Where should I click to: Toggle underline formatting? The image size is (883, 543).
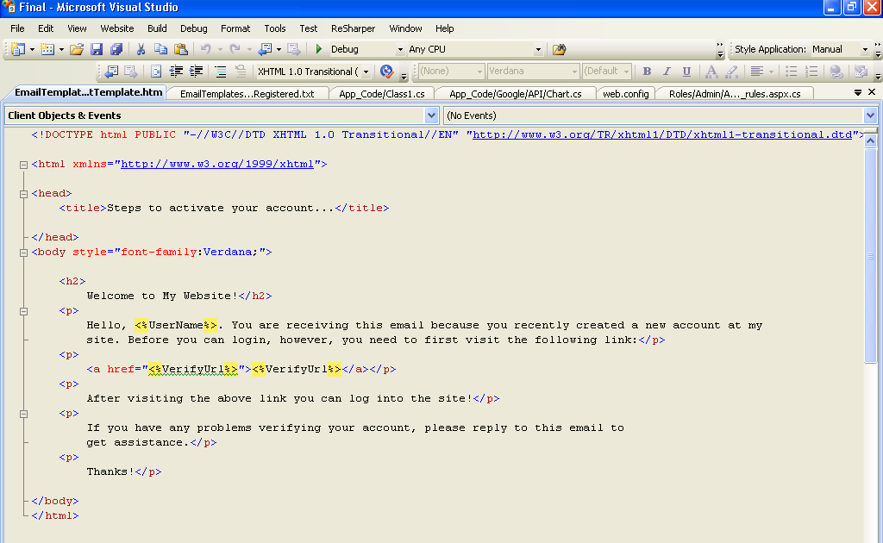coord(686,72)
